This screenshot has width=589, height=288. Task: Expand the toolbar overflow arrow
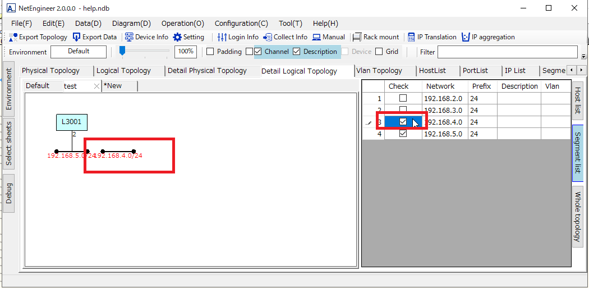(584, 56)
